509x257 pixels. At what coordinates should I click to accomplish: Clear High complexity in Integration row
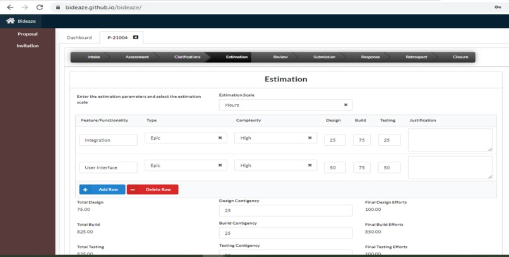tap(309, 138)
